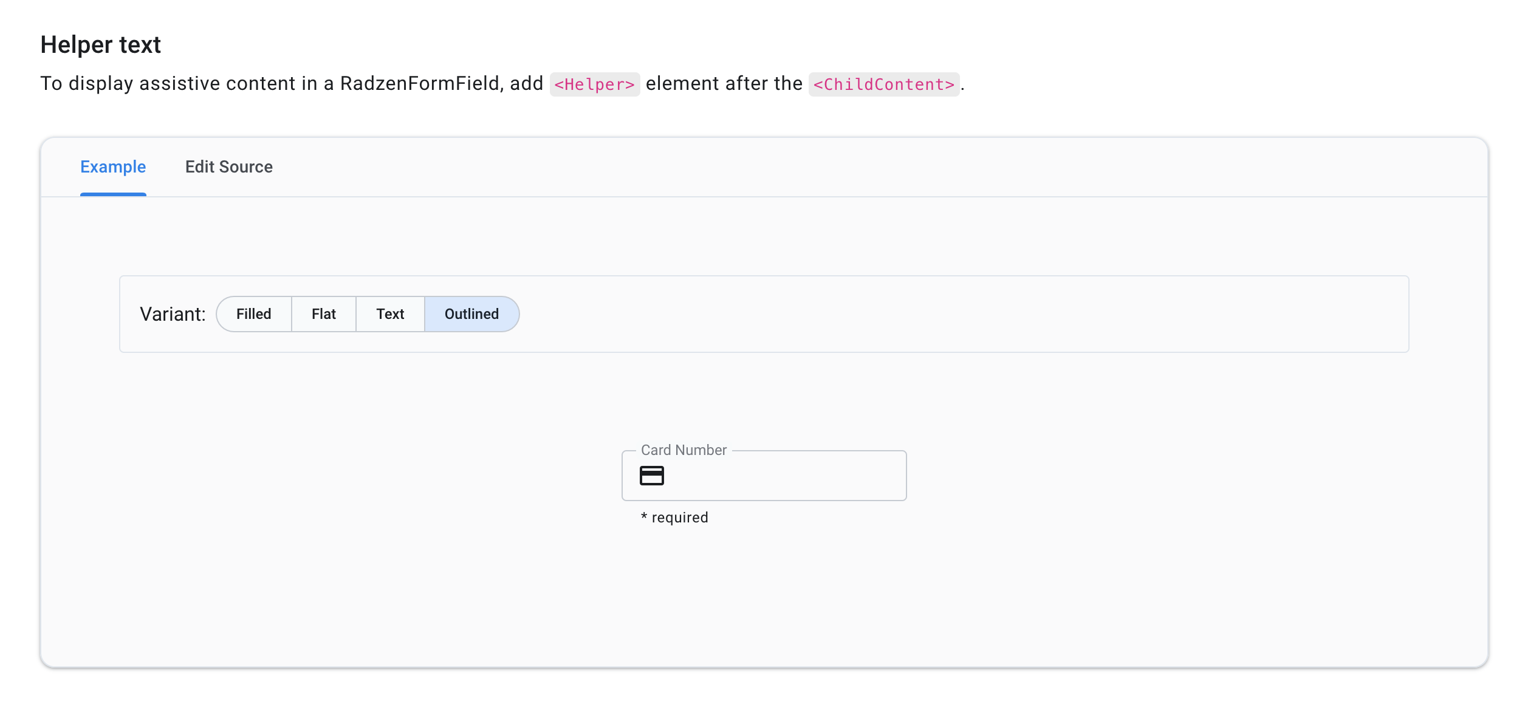Switch to the Example tab
Viewport: 1525px width, 701px height.
pyautogui.click(x=112, y=166)
